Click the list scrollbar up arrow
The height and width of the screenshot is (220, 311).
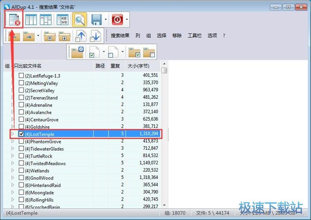164,64
